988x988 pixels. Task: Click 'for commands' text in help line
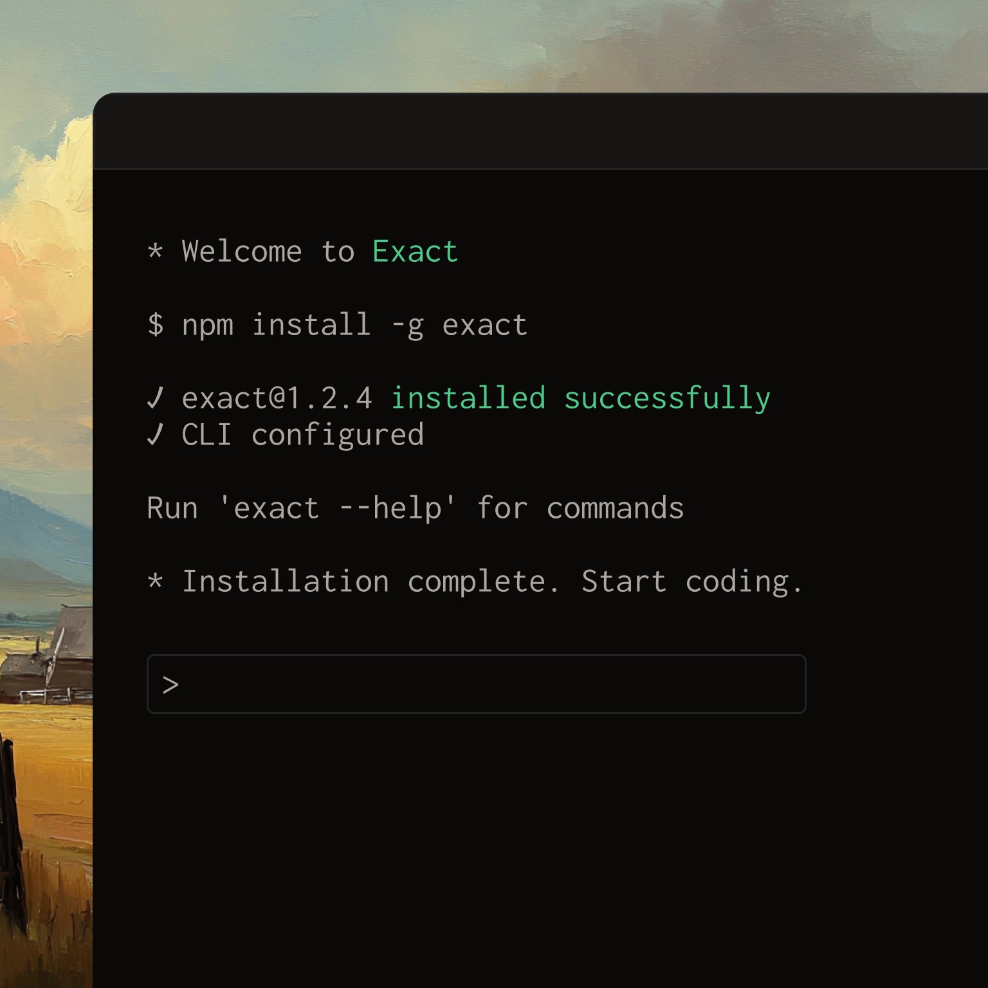580,508
